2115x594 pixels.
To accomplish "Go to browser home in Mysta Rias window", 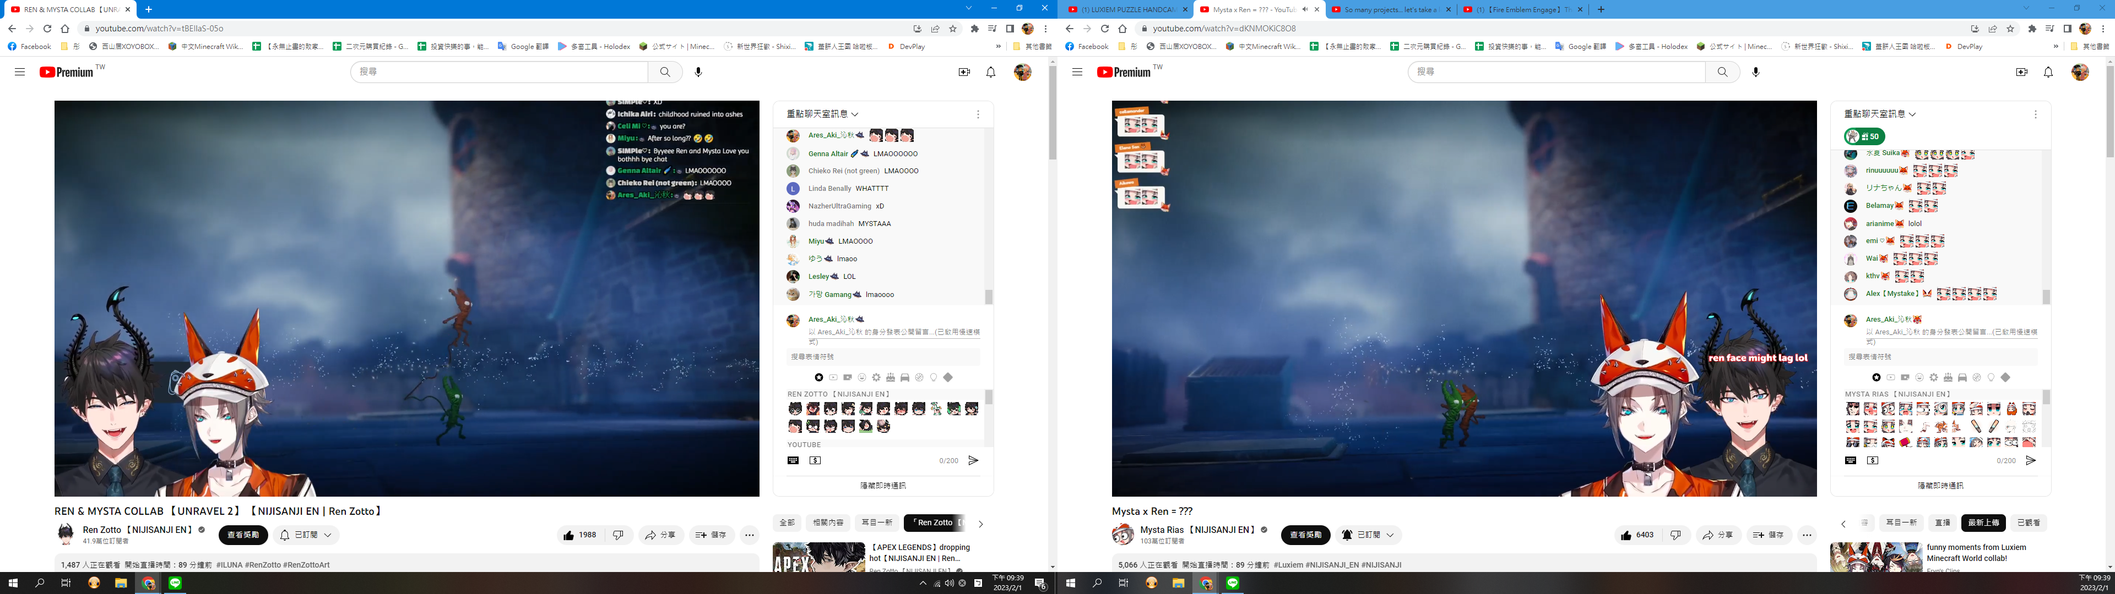I will [1122, 29].
